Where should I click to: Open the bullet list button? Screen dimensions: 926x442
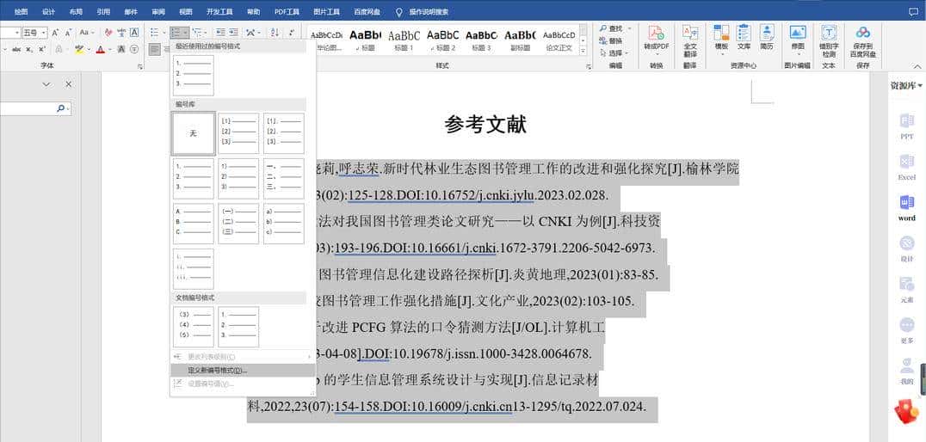point(154,32)
